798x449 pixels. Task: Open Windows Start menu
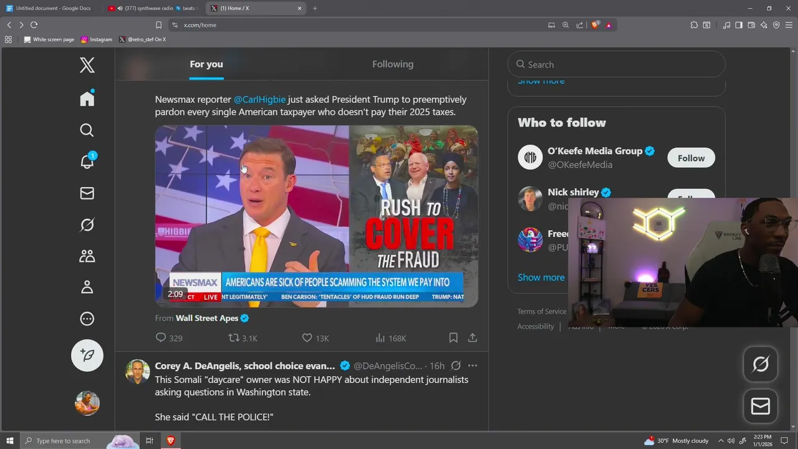[x=10, y=441]
